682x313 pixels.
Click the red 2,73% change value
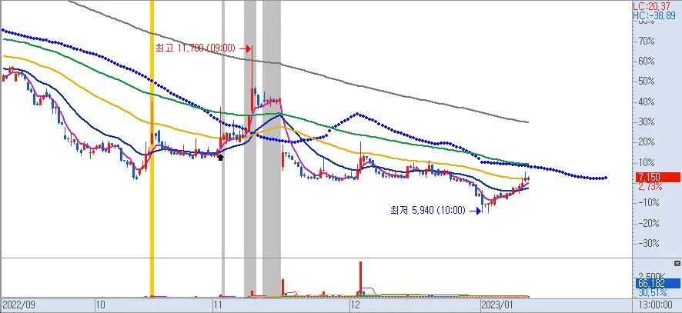pyautogui.click(x=650, y=187)
